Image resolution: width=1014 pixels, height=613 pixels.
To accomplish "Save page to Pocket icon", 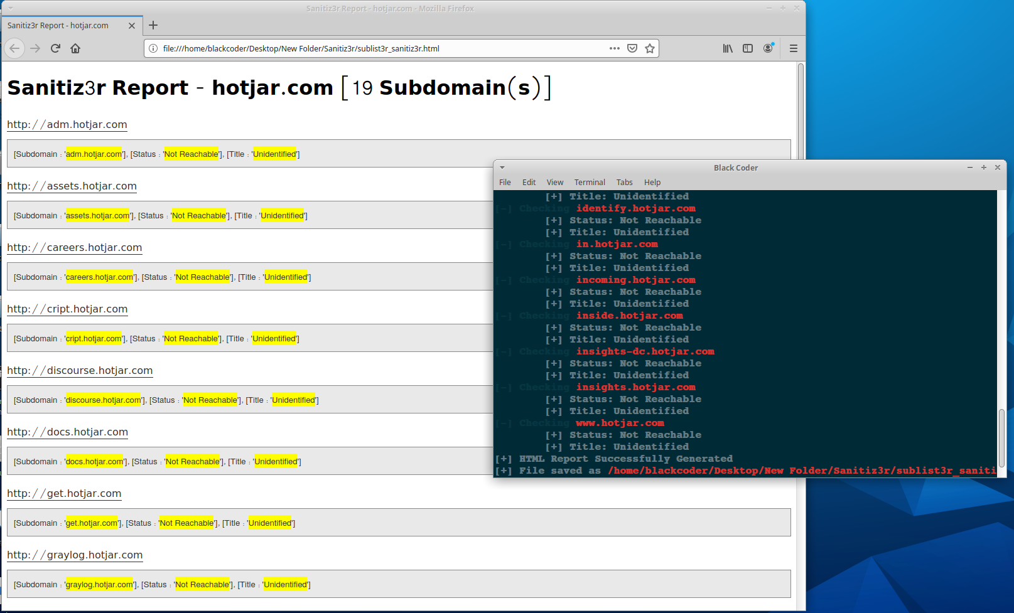I will (632, 48).
